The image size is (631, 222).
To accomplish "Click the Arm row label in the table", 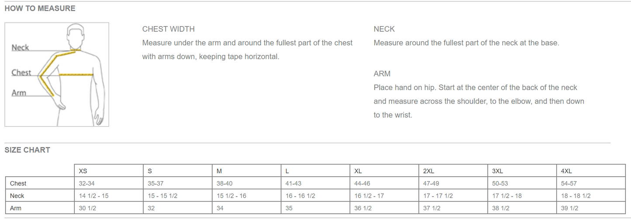I will pyautogui.click(x=16, y=208).
